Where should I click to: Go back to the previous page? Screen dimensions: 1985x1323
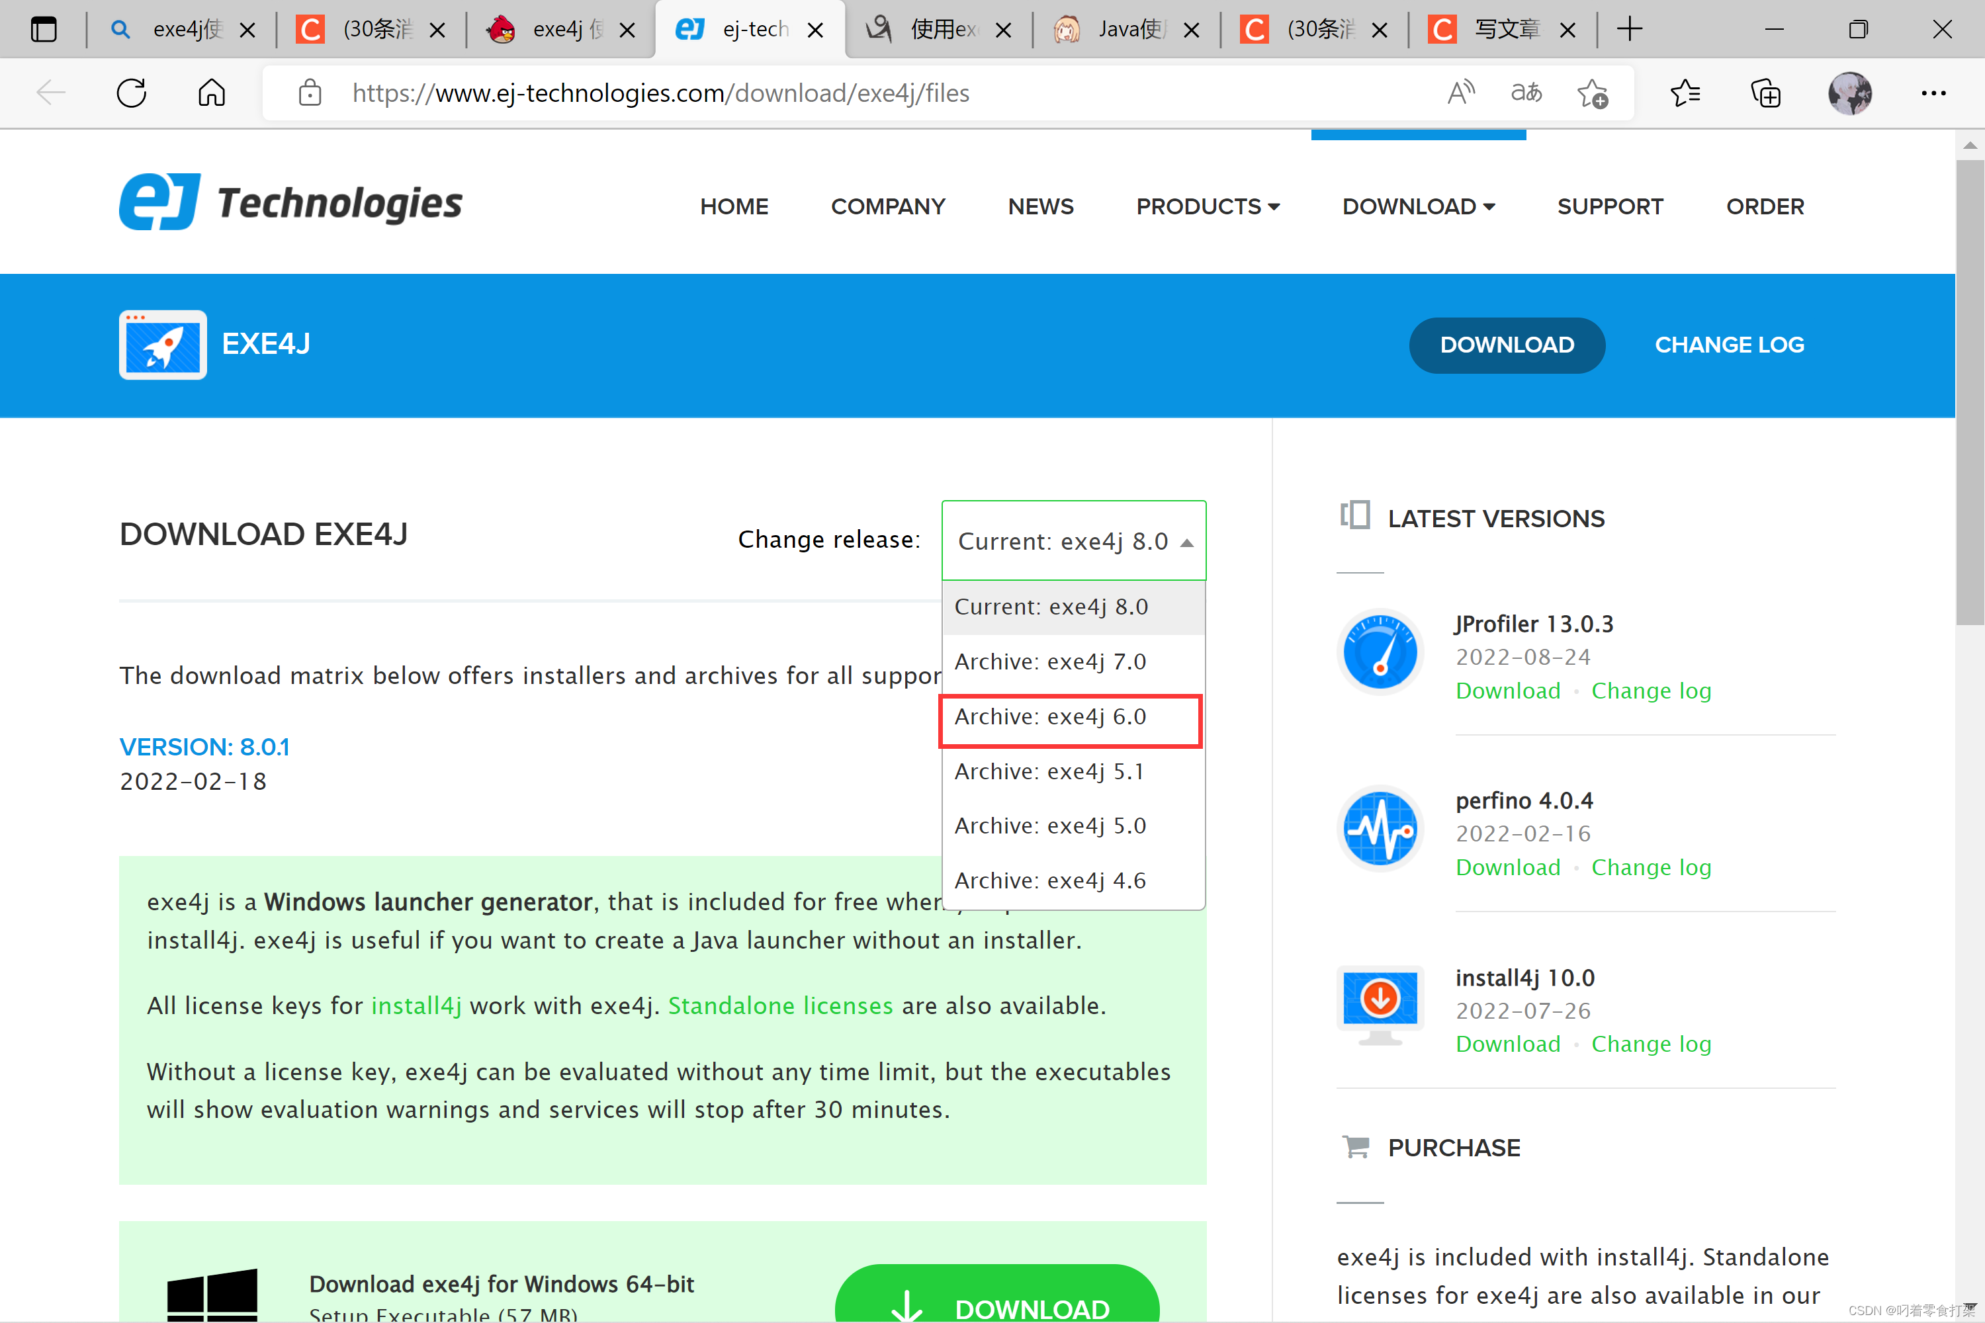[x=52, y=93]
